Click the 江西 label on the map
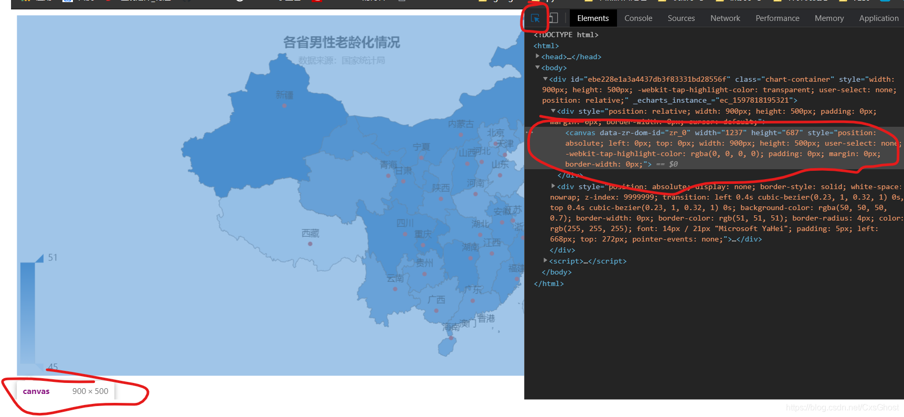Image resolution: width=904 pixels, height=417 pixels. tap(492, 243)
